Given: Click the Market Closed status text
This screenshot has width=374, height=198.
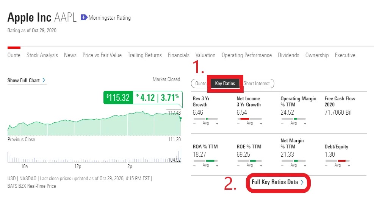Looking at the screenshot, I should coord(166,80).
